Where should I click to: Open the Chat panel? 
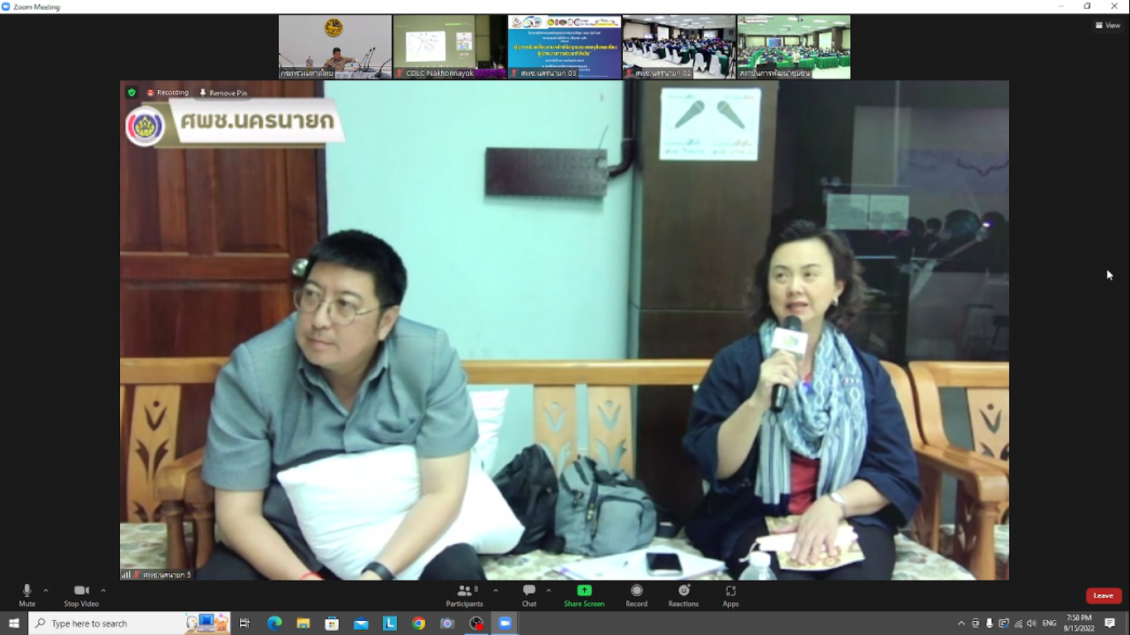[529, 594]
